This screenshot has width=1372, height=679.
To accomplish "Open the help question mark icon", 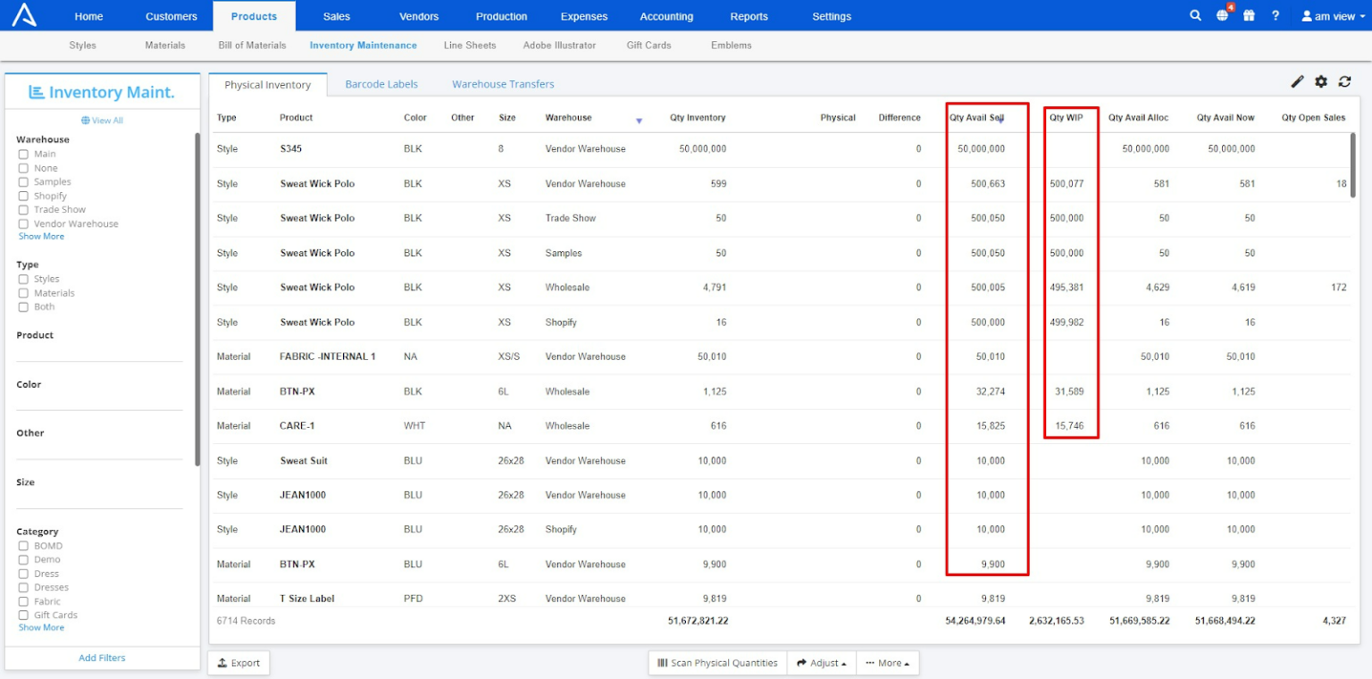I will pyautogui.click(x=1276, y=16).
